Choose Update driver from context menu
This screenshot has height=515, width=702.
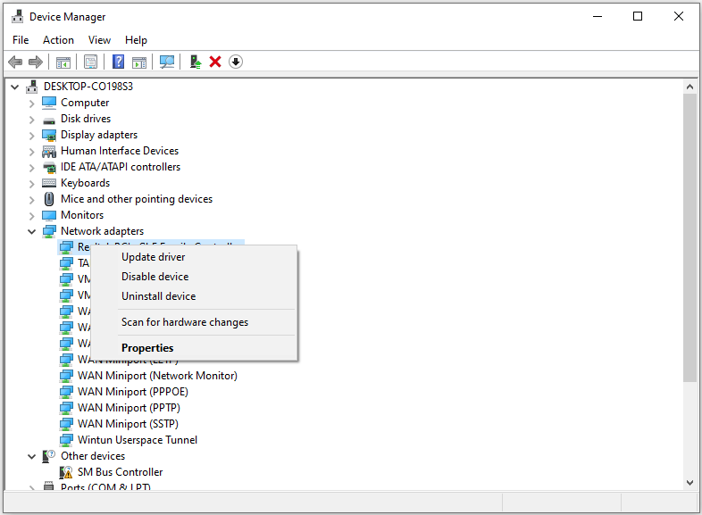point(195,257)
